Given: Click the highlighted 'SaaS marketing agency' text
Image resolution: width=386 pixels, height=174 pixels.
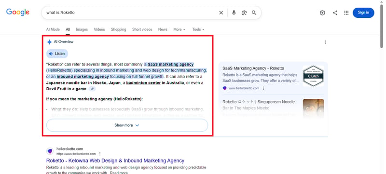Looking at the screenshot, I should [171, 65].
